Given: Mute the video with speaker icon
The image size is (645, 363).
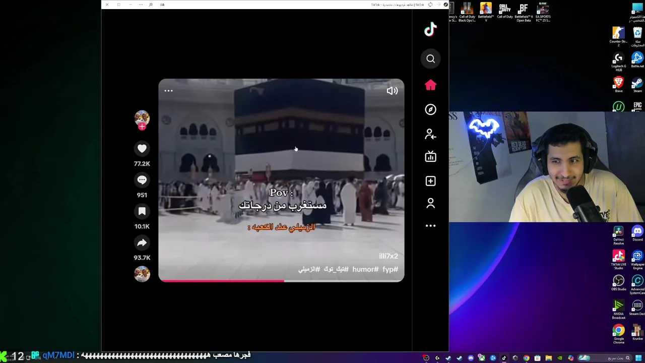Looking at the screenshot, I should [x=392, y=91].
